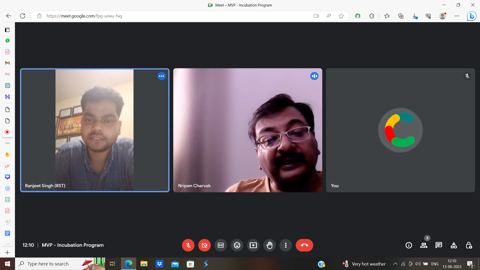This screenshot has width=480, height=270.
Task: Open the Favorites list
Action: coord(387,16)
